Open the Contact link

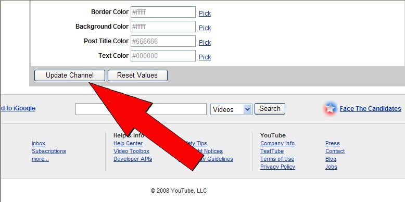[335, 151]
